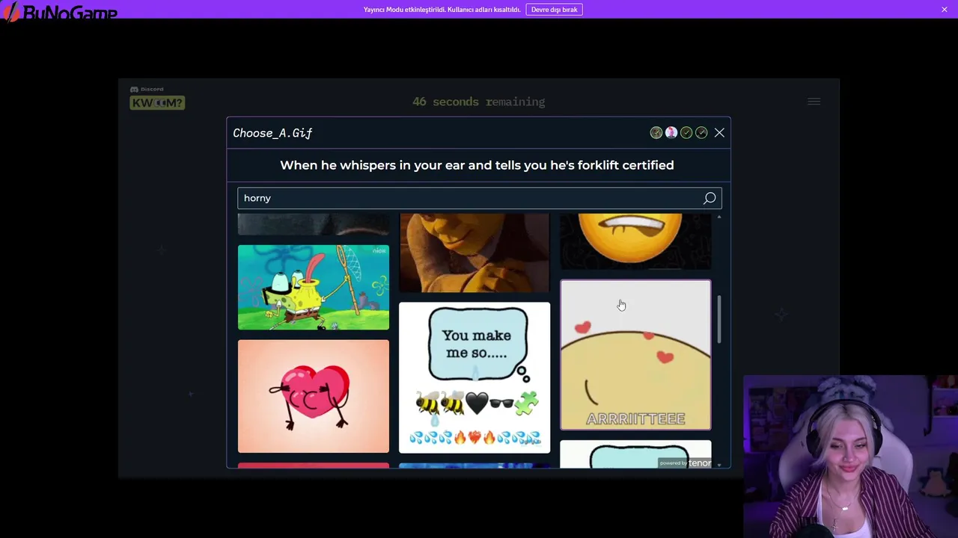The width and height of the screenshot is (958, 538).
Task: Select the SpongeBob jellyfishing gif
Action: tap(314, 287)
